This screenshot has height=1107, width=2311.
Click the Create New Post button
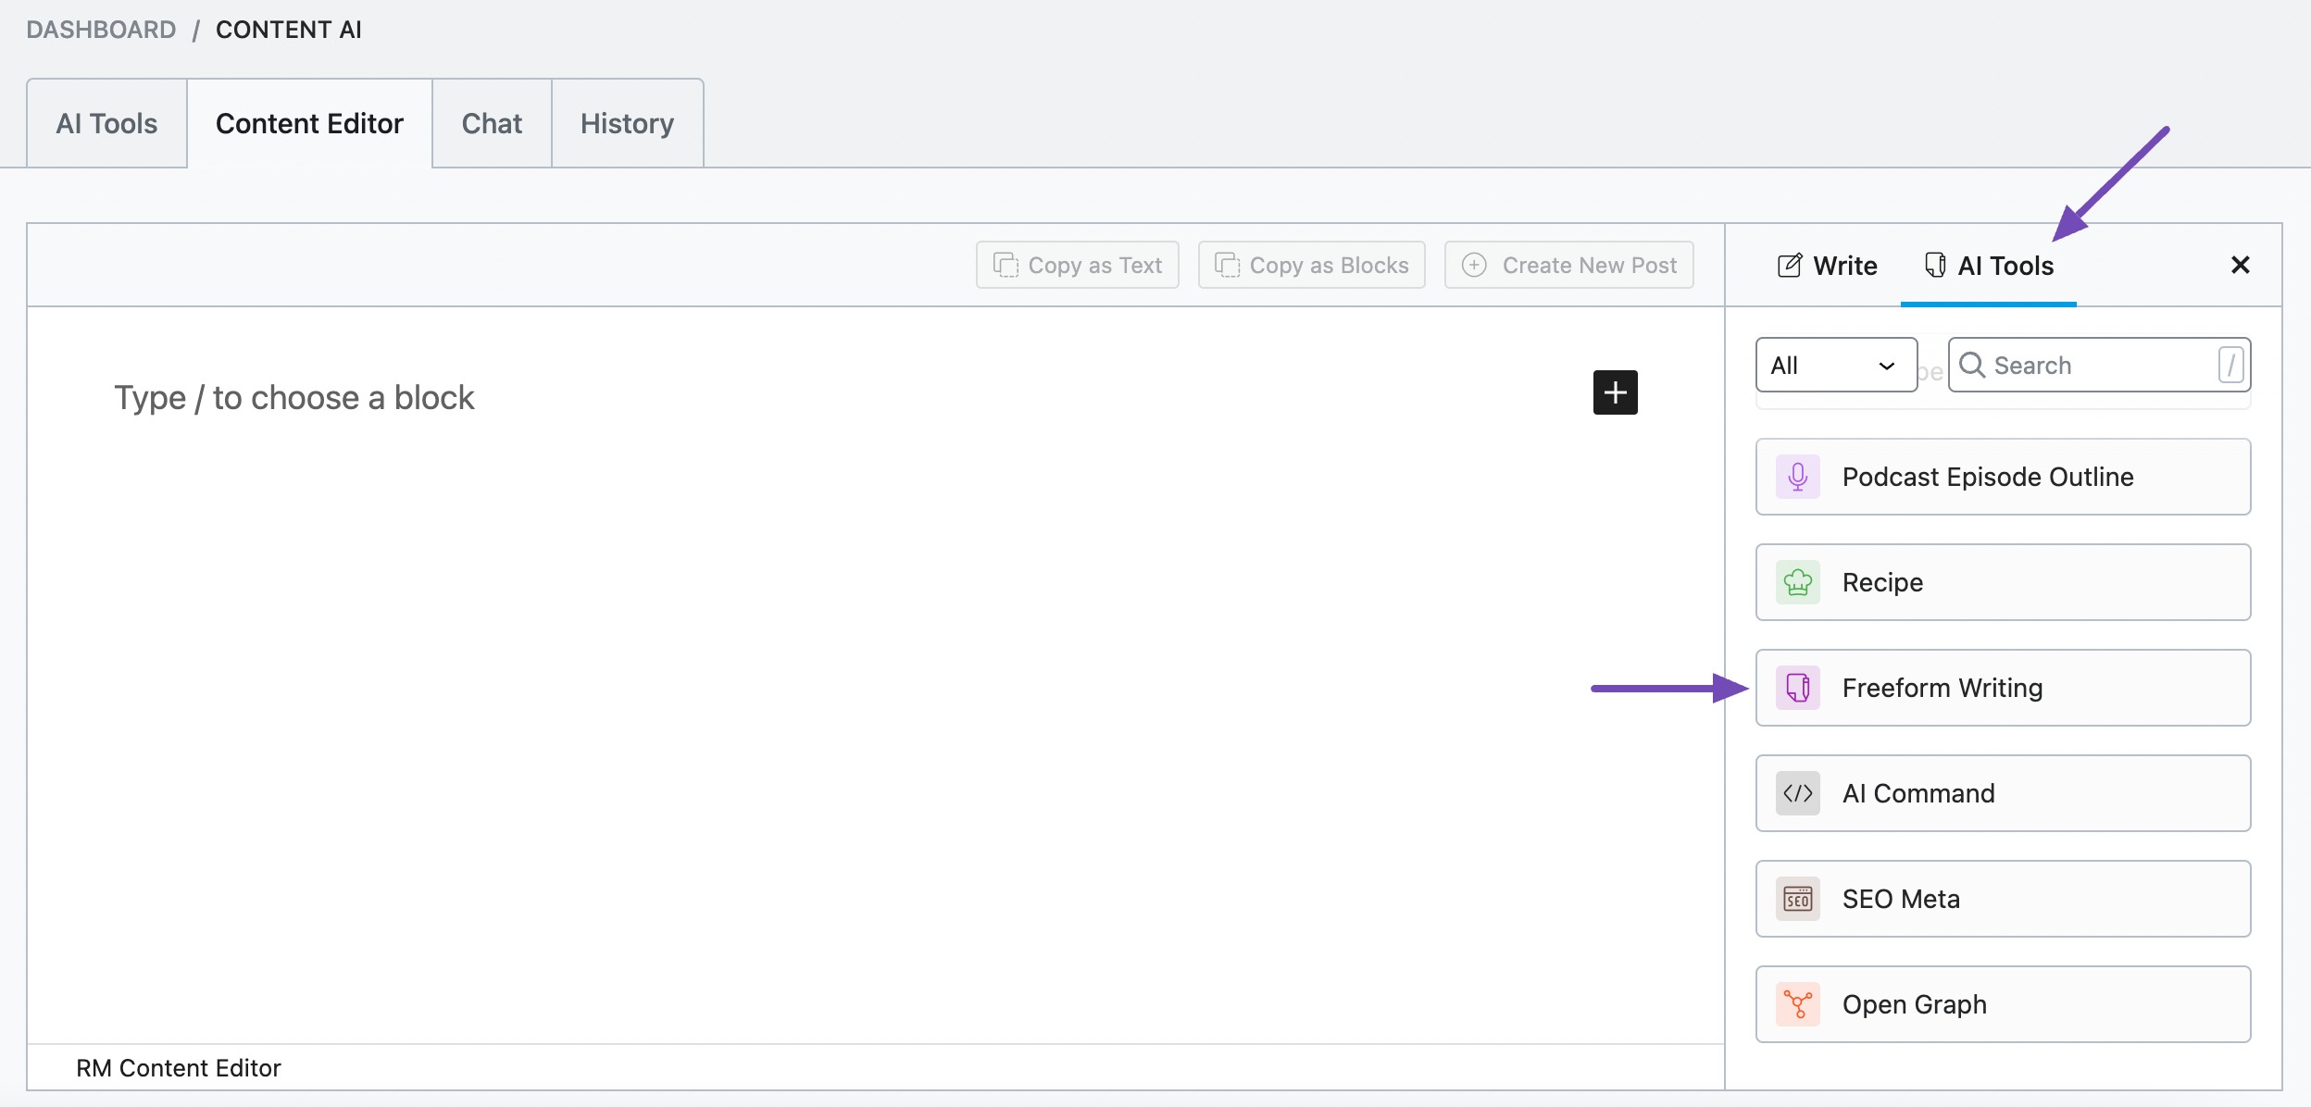pyautogui.click(x=1569, y=265)
